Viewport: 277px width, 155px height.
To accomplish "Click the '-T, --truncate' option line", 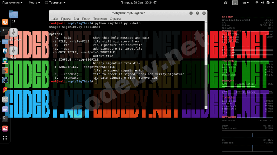I will pos(106,78).
